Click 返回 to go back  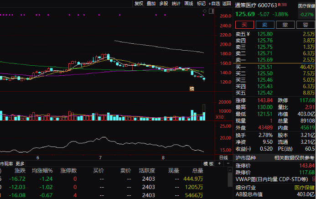click(x=227, y=3)
